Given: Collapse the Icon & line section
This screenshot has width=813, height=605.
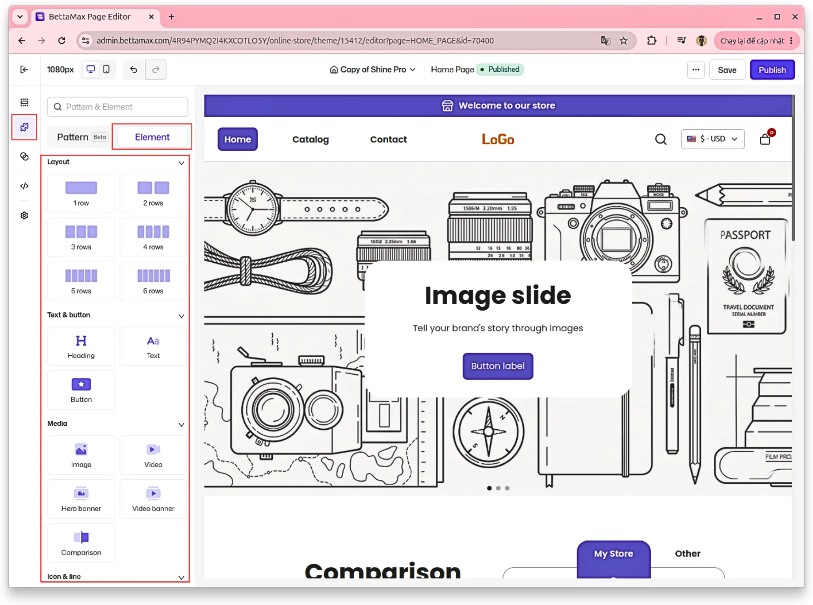Looking at the screenshot, I should tap(181, 577).
